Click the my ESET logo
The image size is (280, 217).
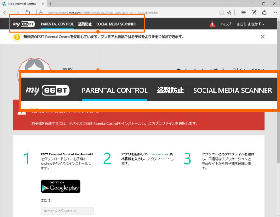pos(24,24)
